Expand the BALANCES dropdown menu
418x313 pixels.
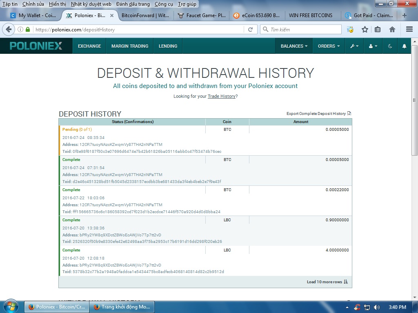[294, 46]
